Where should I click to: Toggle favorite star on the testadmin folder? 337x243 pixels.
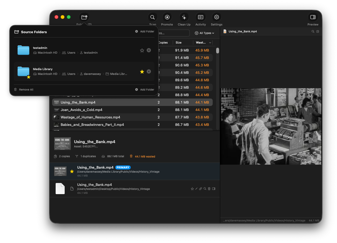click(x=142, y=50)
